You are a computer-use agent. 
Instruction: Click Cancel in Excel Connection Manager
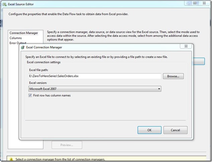click(x=175, y=130)
